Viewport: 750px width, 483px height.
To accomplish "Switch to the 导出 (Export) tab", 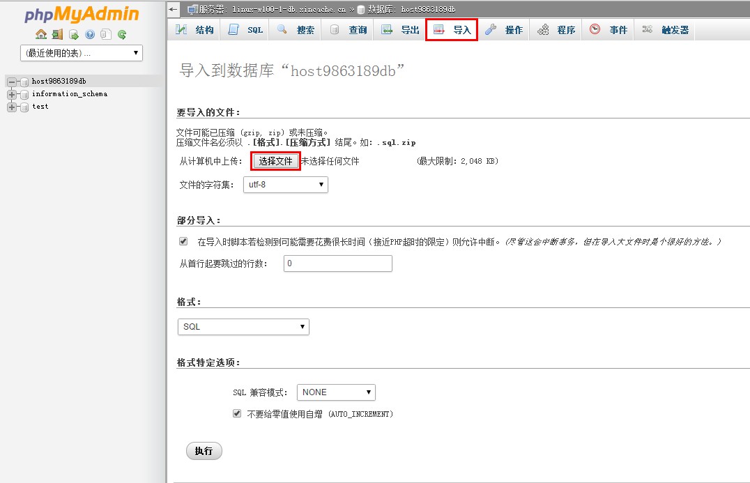I will 401,30.
